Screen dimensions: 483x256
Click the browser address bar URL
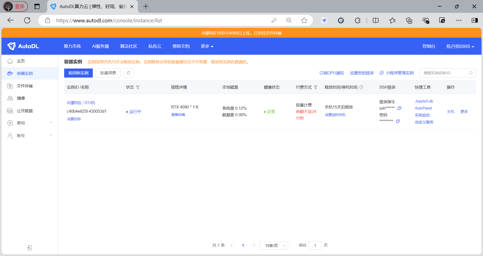[x=109, y=20]
